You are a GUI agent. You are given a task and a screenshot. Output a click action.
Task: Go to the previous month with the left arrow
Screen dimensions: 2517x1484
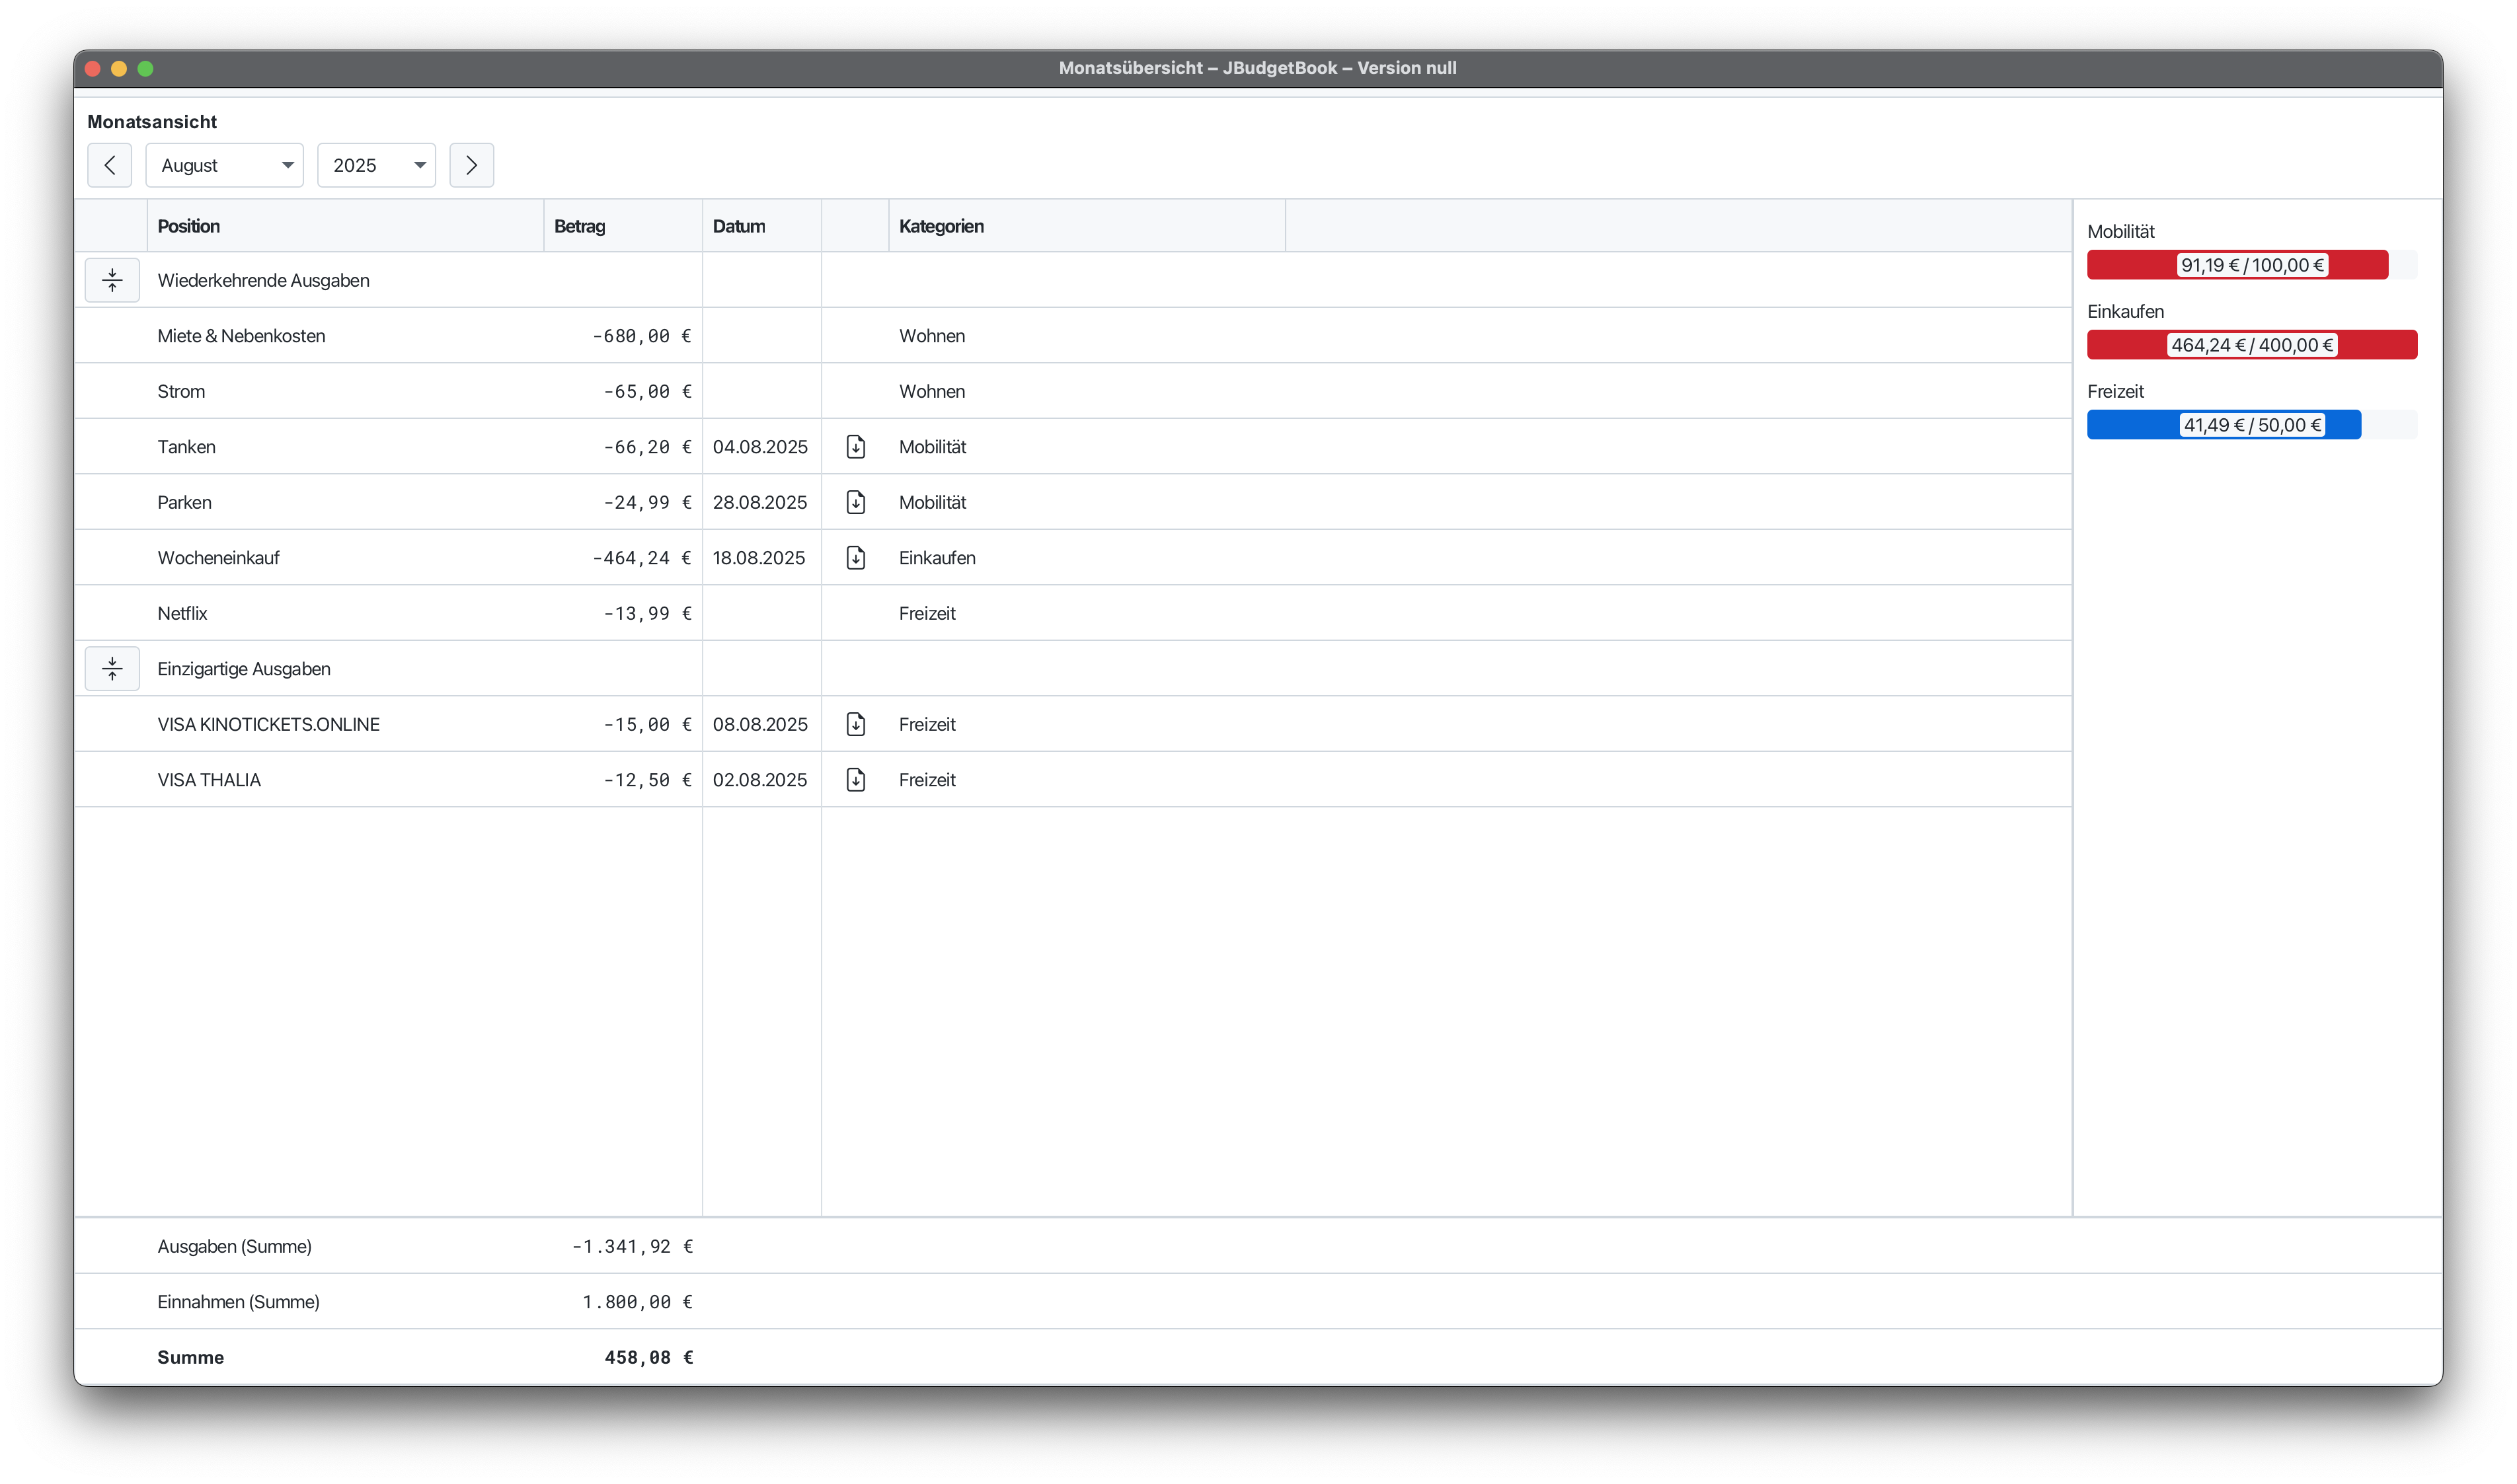click(x=110, y=165)
